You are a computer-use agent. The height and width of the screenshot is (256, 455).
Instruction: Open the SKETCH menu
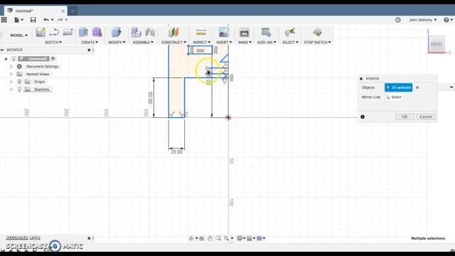(53, 43)
